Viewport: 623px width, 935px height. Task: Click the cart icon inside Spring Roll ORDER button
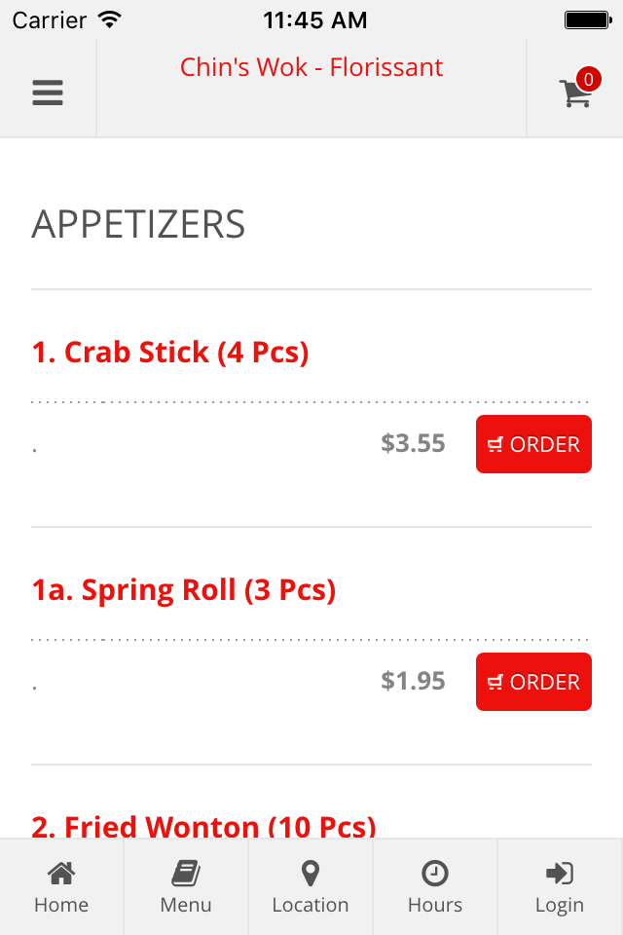[x=495, y=682]
